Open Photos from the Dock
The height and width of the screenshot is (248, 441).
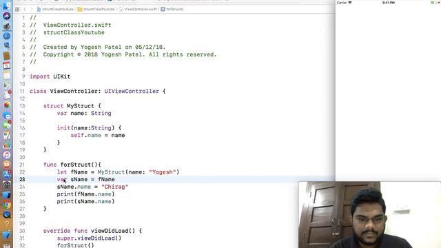click(x=6, y=105)
